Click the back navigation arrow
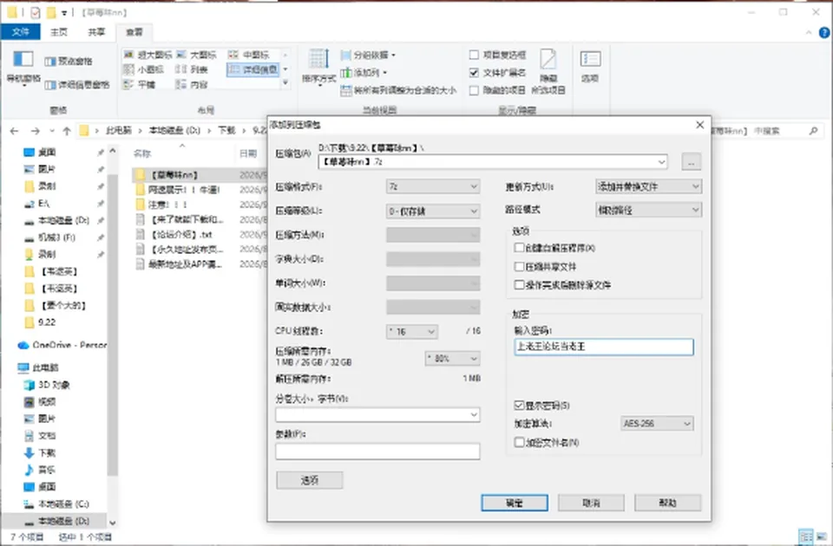Screen dimensions: 833x546 [x=15, y=131]
